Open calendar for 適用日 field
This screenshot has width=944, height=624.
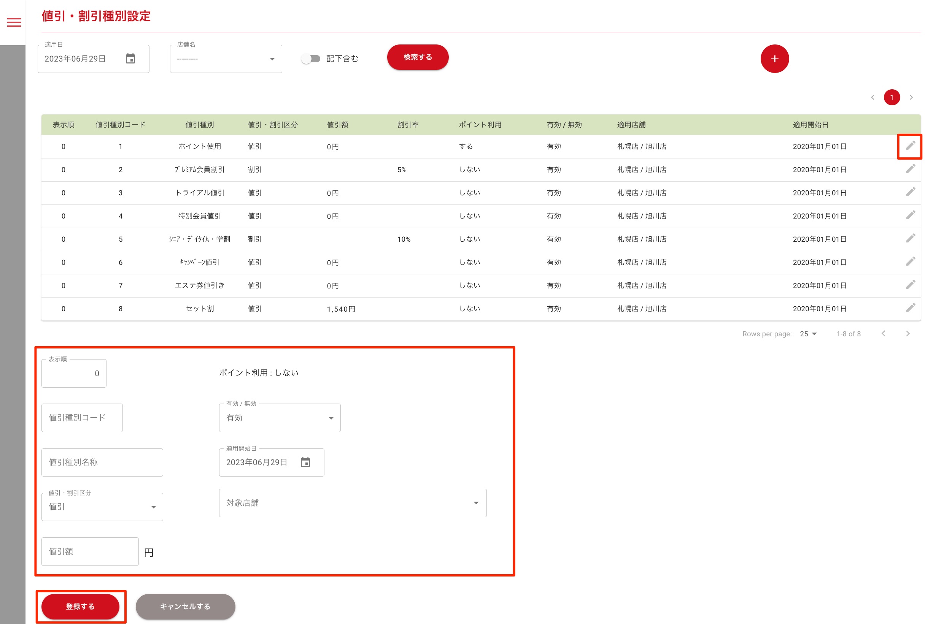pos(130,59)
